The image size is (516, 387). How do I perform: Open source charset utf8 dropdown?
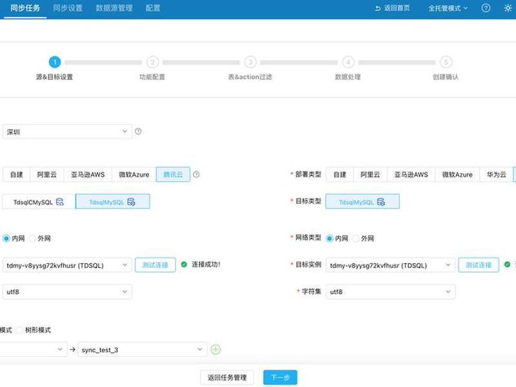[x=67, y=292]
